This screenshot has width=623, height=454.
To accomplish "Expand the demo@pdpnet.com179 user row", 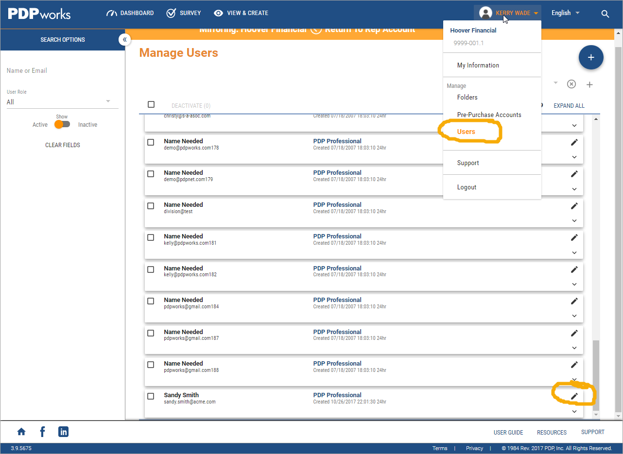I will coord(574,189).
